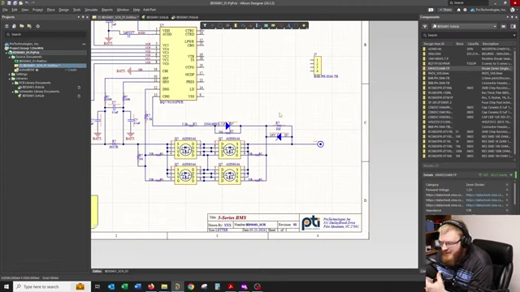
Task: Open the Reports menu
Action: pyautogui.click(x=106, y=10)
